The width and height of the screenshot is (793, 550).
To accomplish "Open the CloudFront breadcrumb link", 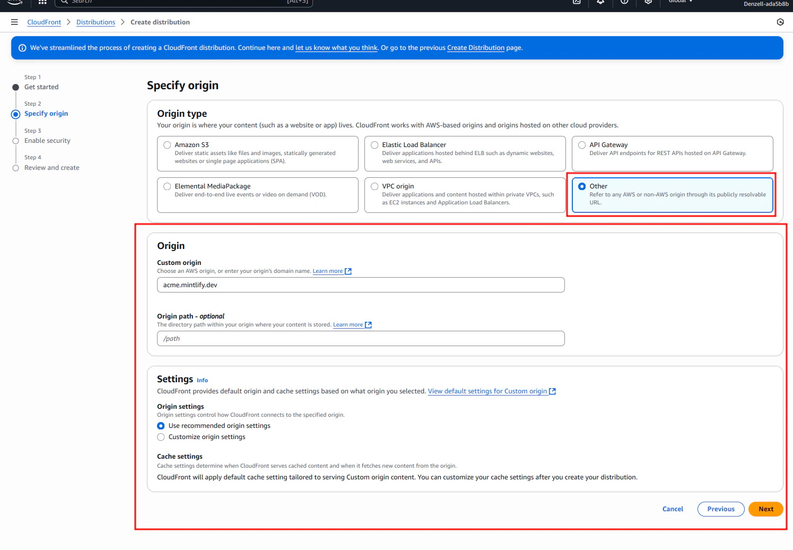I will [44, 22].
